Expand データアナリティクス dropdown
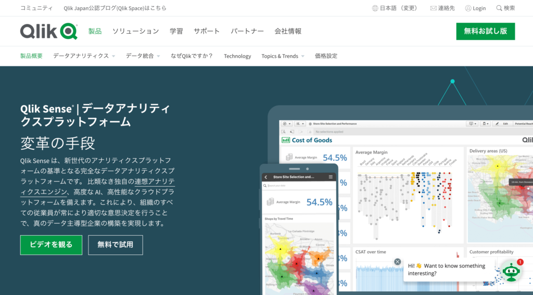 coord(113,56)
